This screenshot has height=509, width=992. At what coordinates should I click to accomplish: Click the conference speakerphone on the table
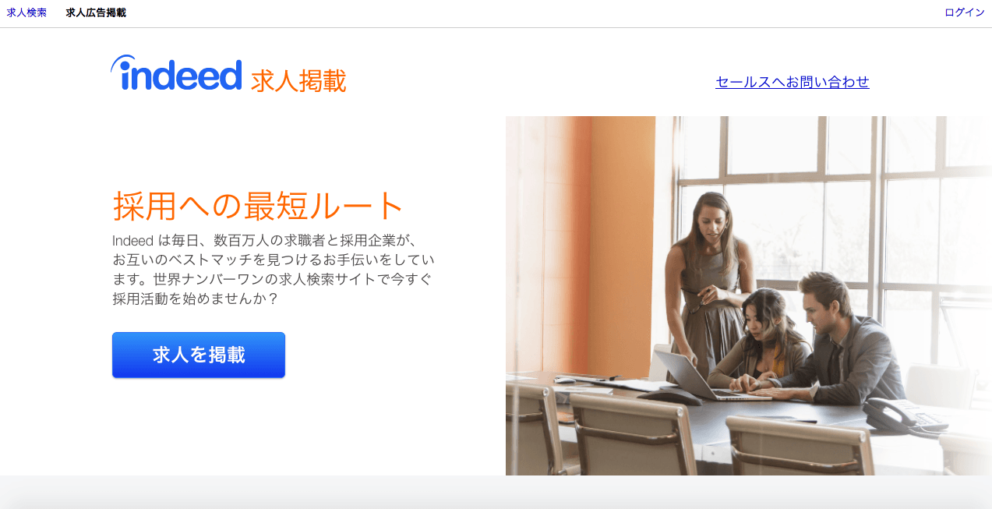click(670, 396)
